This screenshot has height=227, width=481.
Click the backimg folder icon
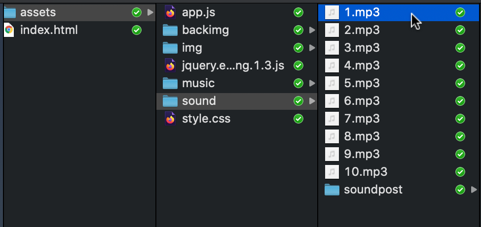[170, 31]
